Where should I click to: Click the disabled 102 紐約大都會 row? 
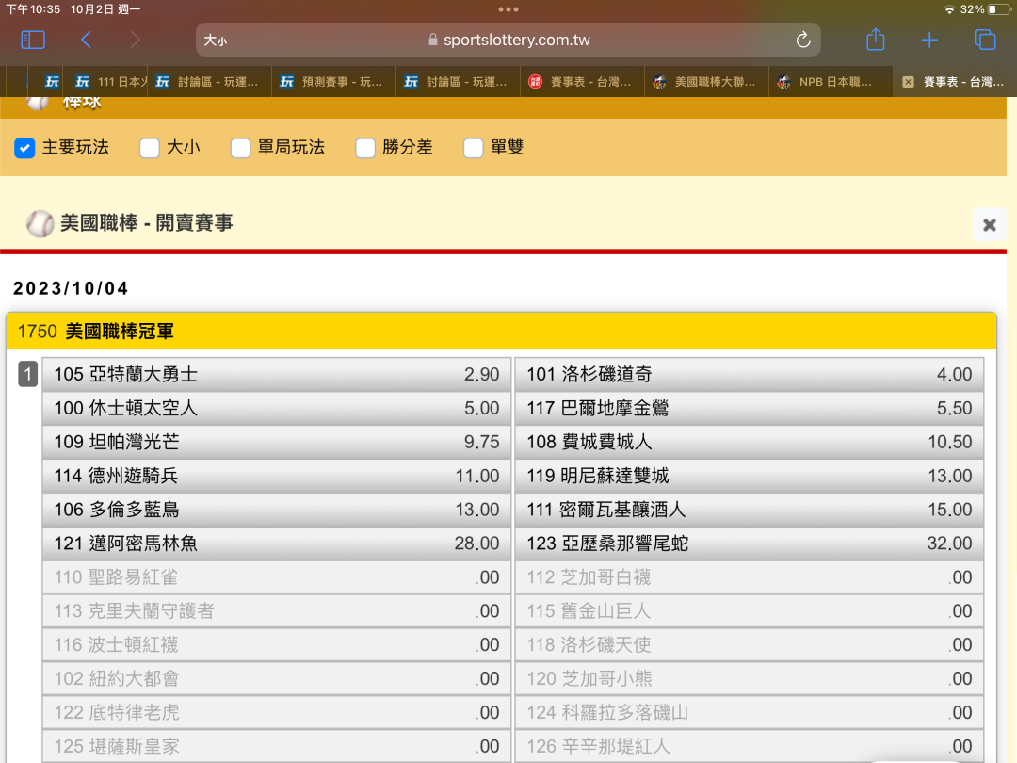tap(277, 678)
